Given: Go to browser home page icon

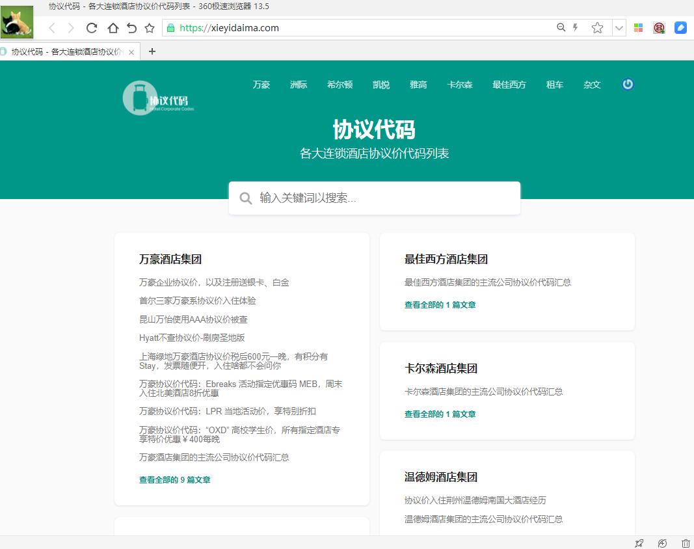Looking at the screenshot, I should pos(113,29).
